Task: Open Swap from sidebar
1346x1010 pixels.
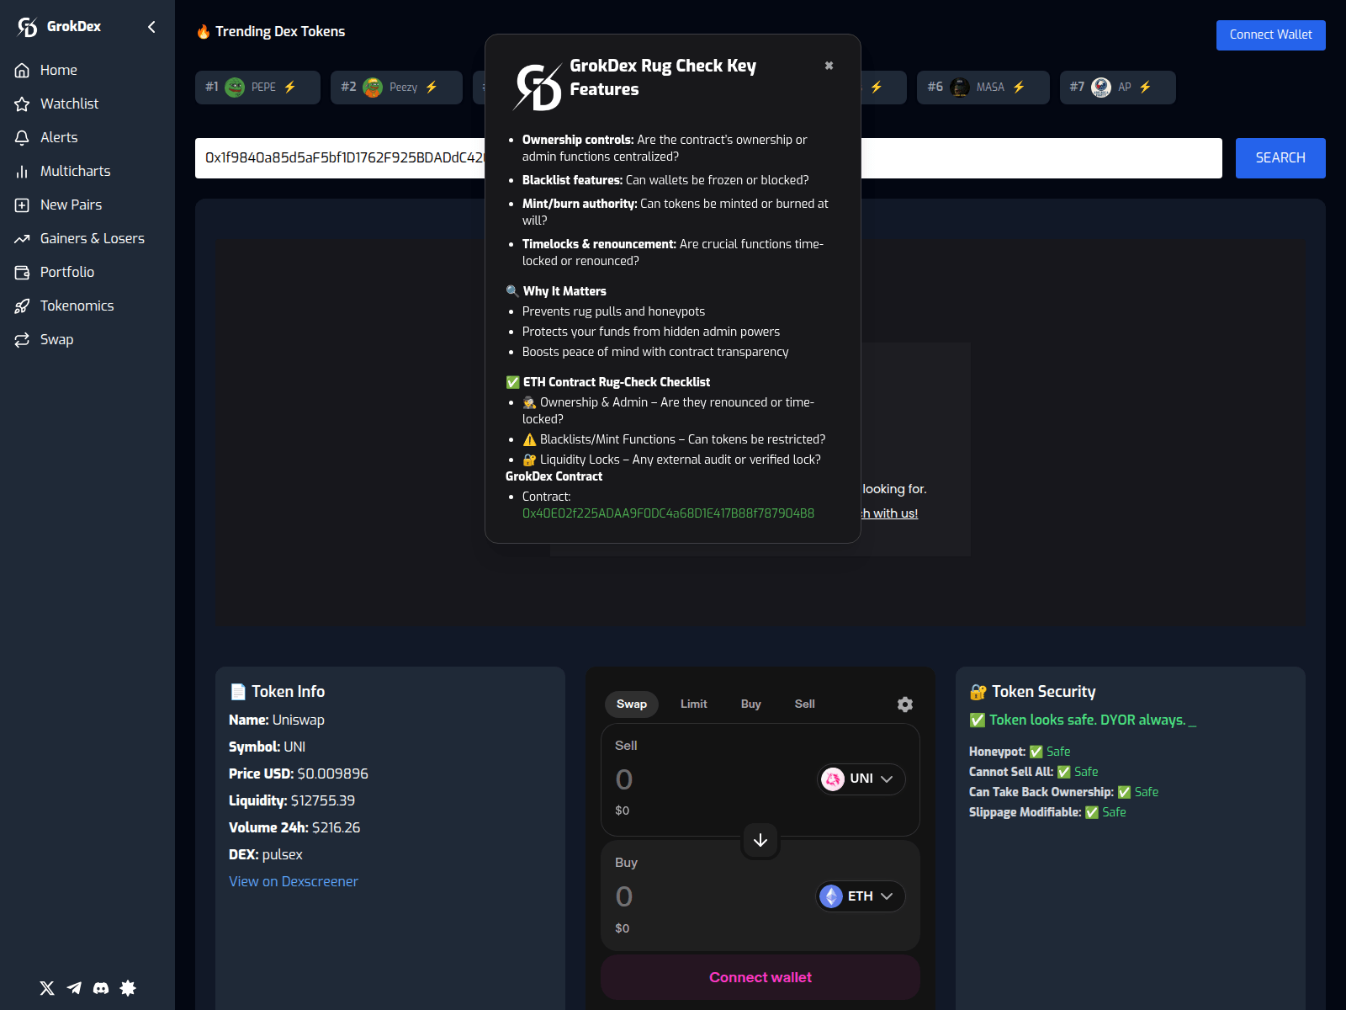Action: tap(56, 339)
